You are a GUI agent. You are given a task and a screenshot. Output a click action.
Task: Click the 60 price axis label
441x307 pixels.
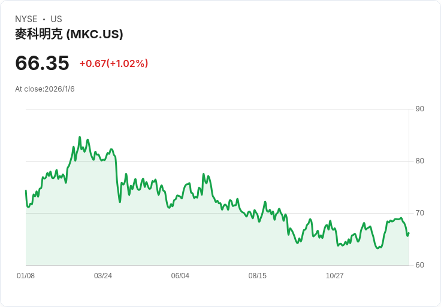pos(420,265)
